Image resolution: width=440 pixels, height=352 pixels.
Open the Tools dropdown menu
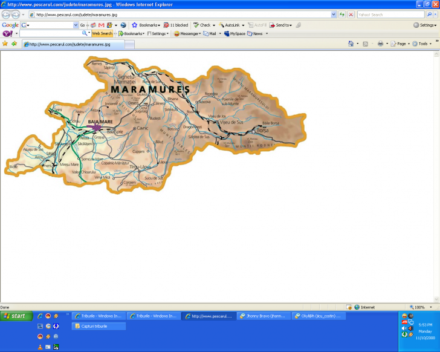423,44
